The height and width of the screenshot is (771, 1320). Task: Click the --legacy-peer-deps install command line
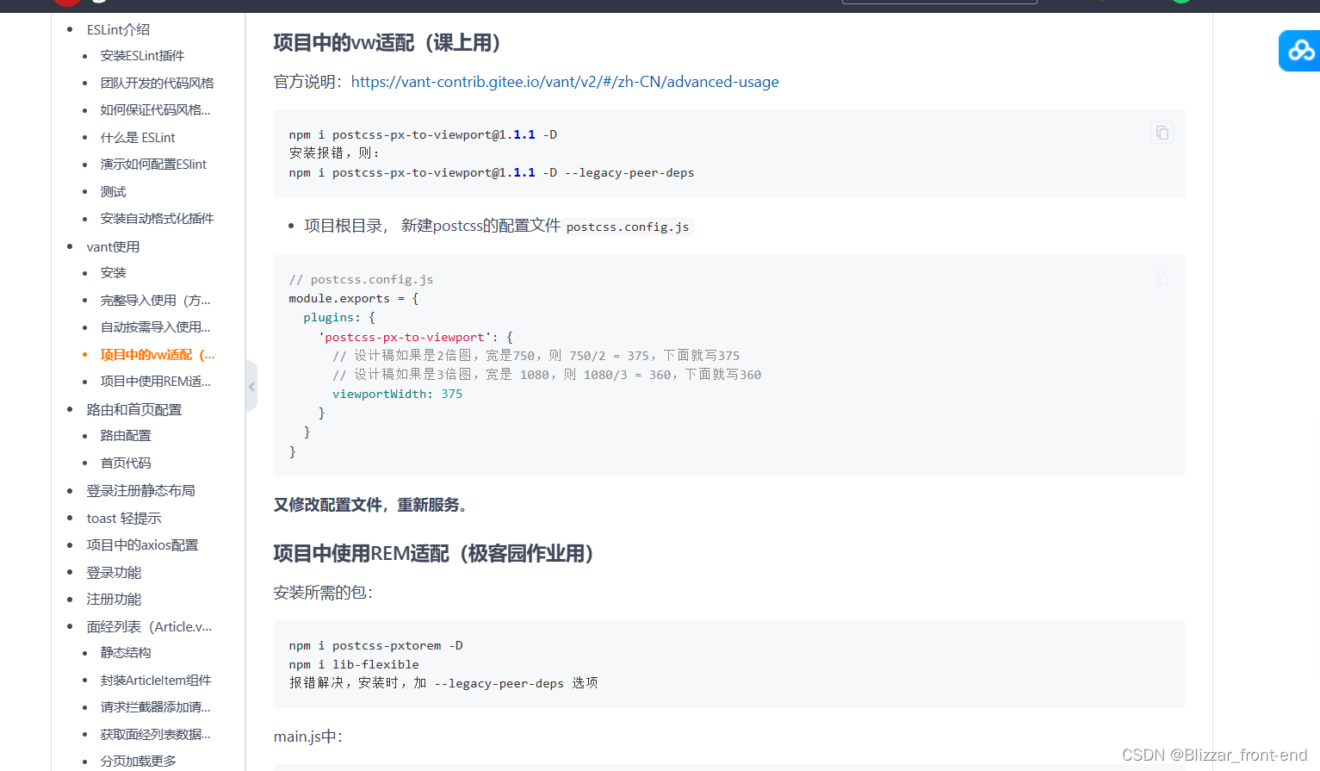[492, 172]
